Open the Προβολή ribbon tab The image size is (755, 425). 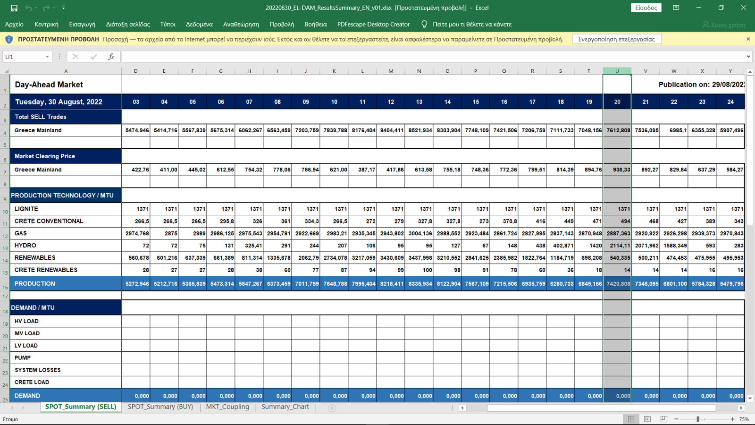click(x=282, y=24)
